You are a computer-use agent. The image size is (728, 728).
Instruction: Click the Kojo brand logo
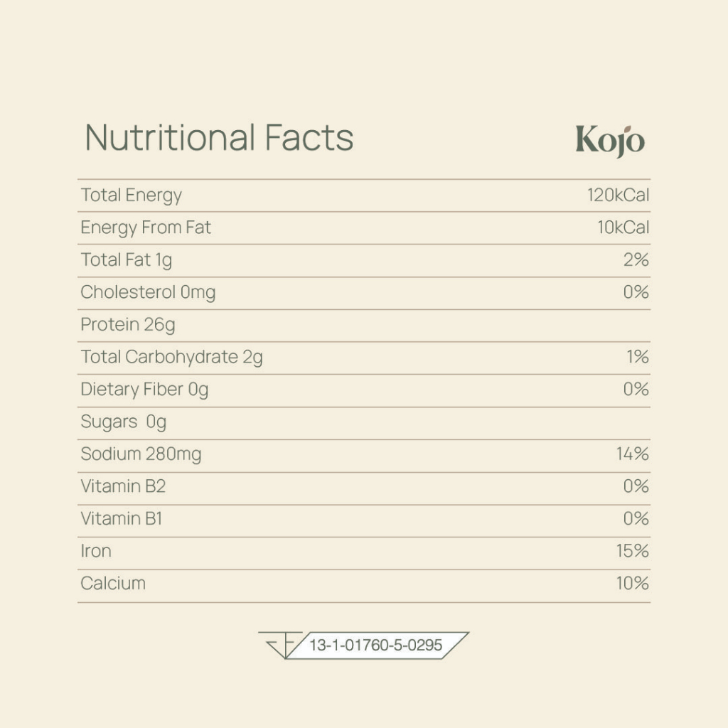[x=610, y=141]
